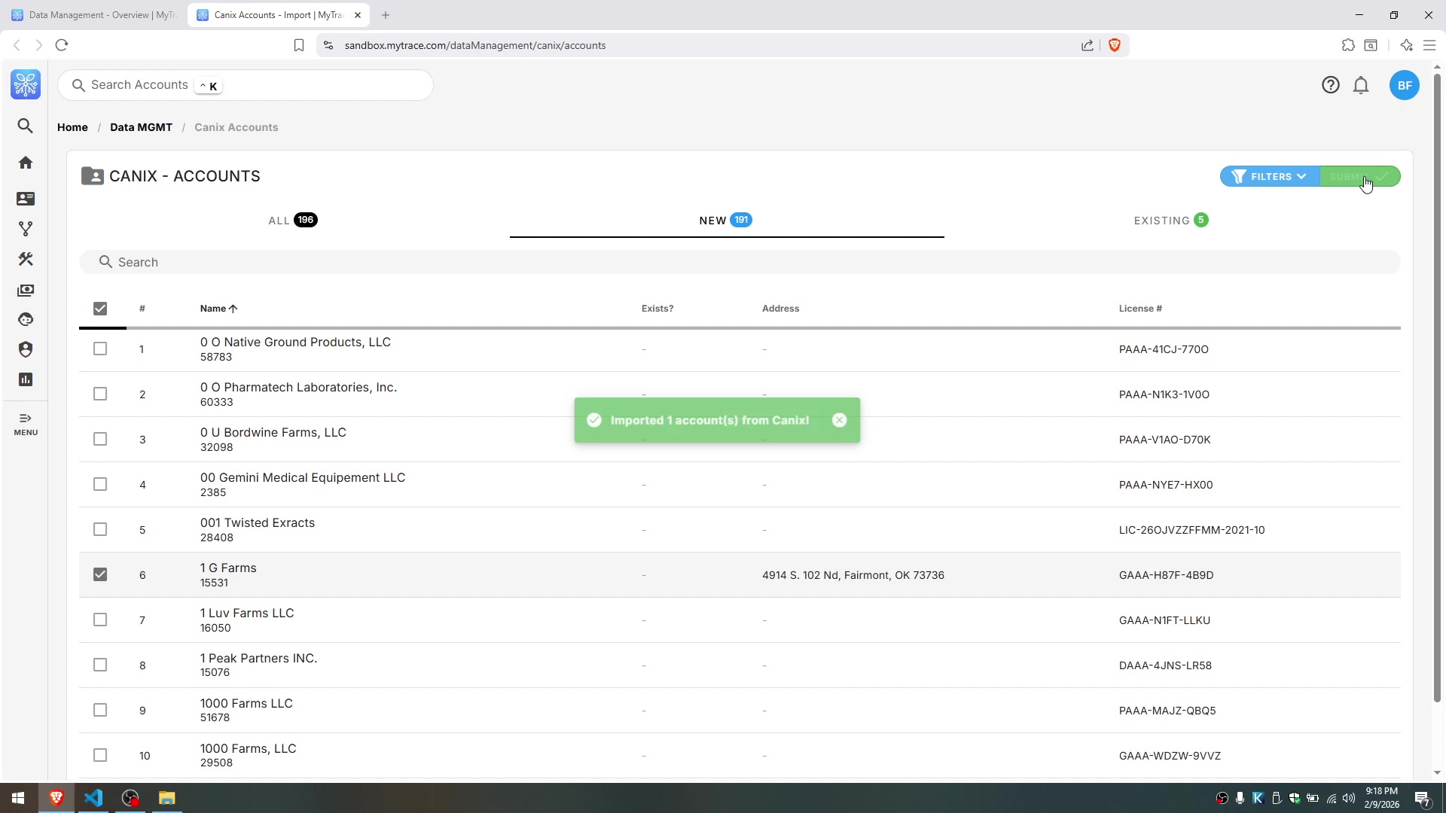Image resolution: width=1446 pixels, height=813 pixels.
Task: Click the branch fork sidebar icon
Action: point(26,229)
